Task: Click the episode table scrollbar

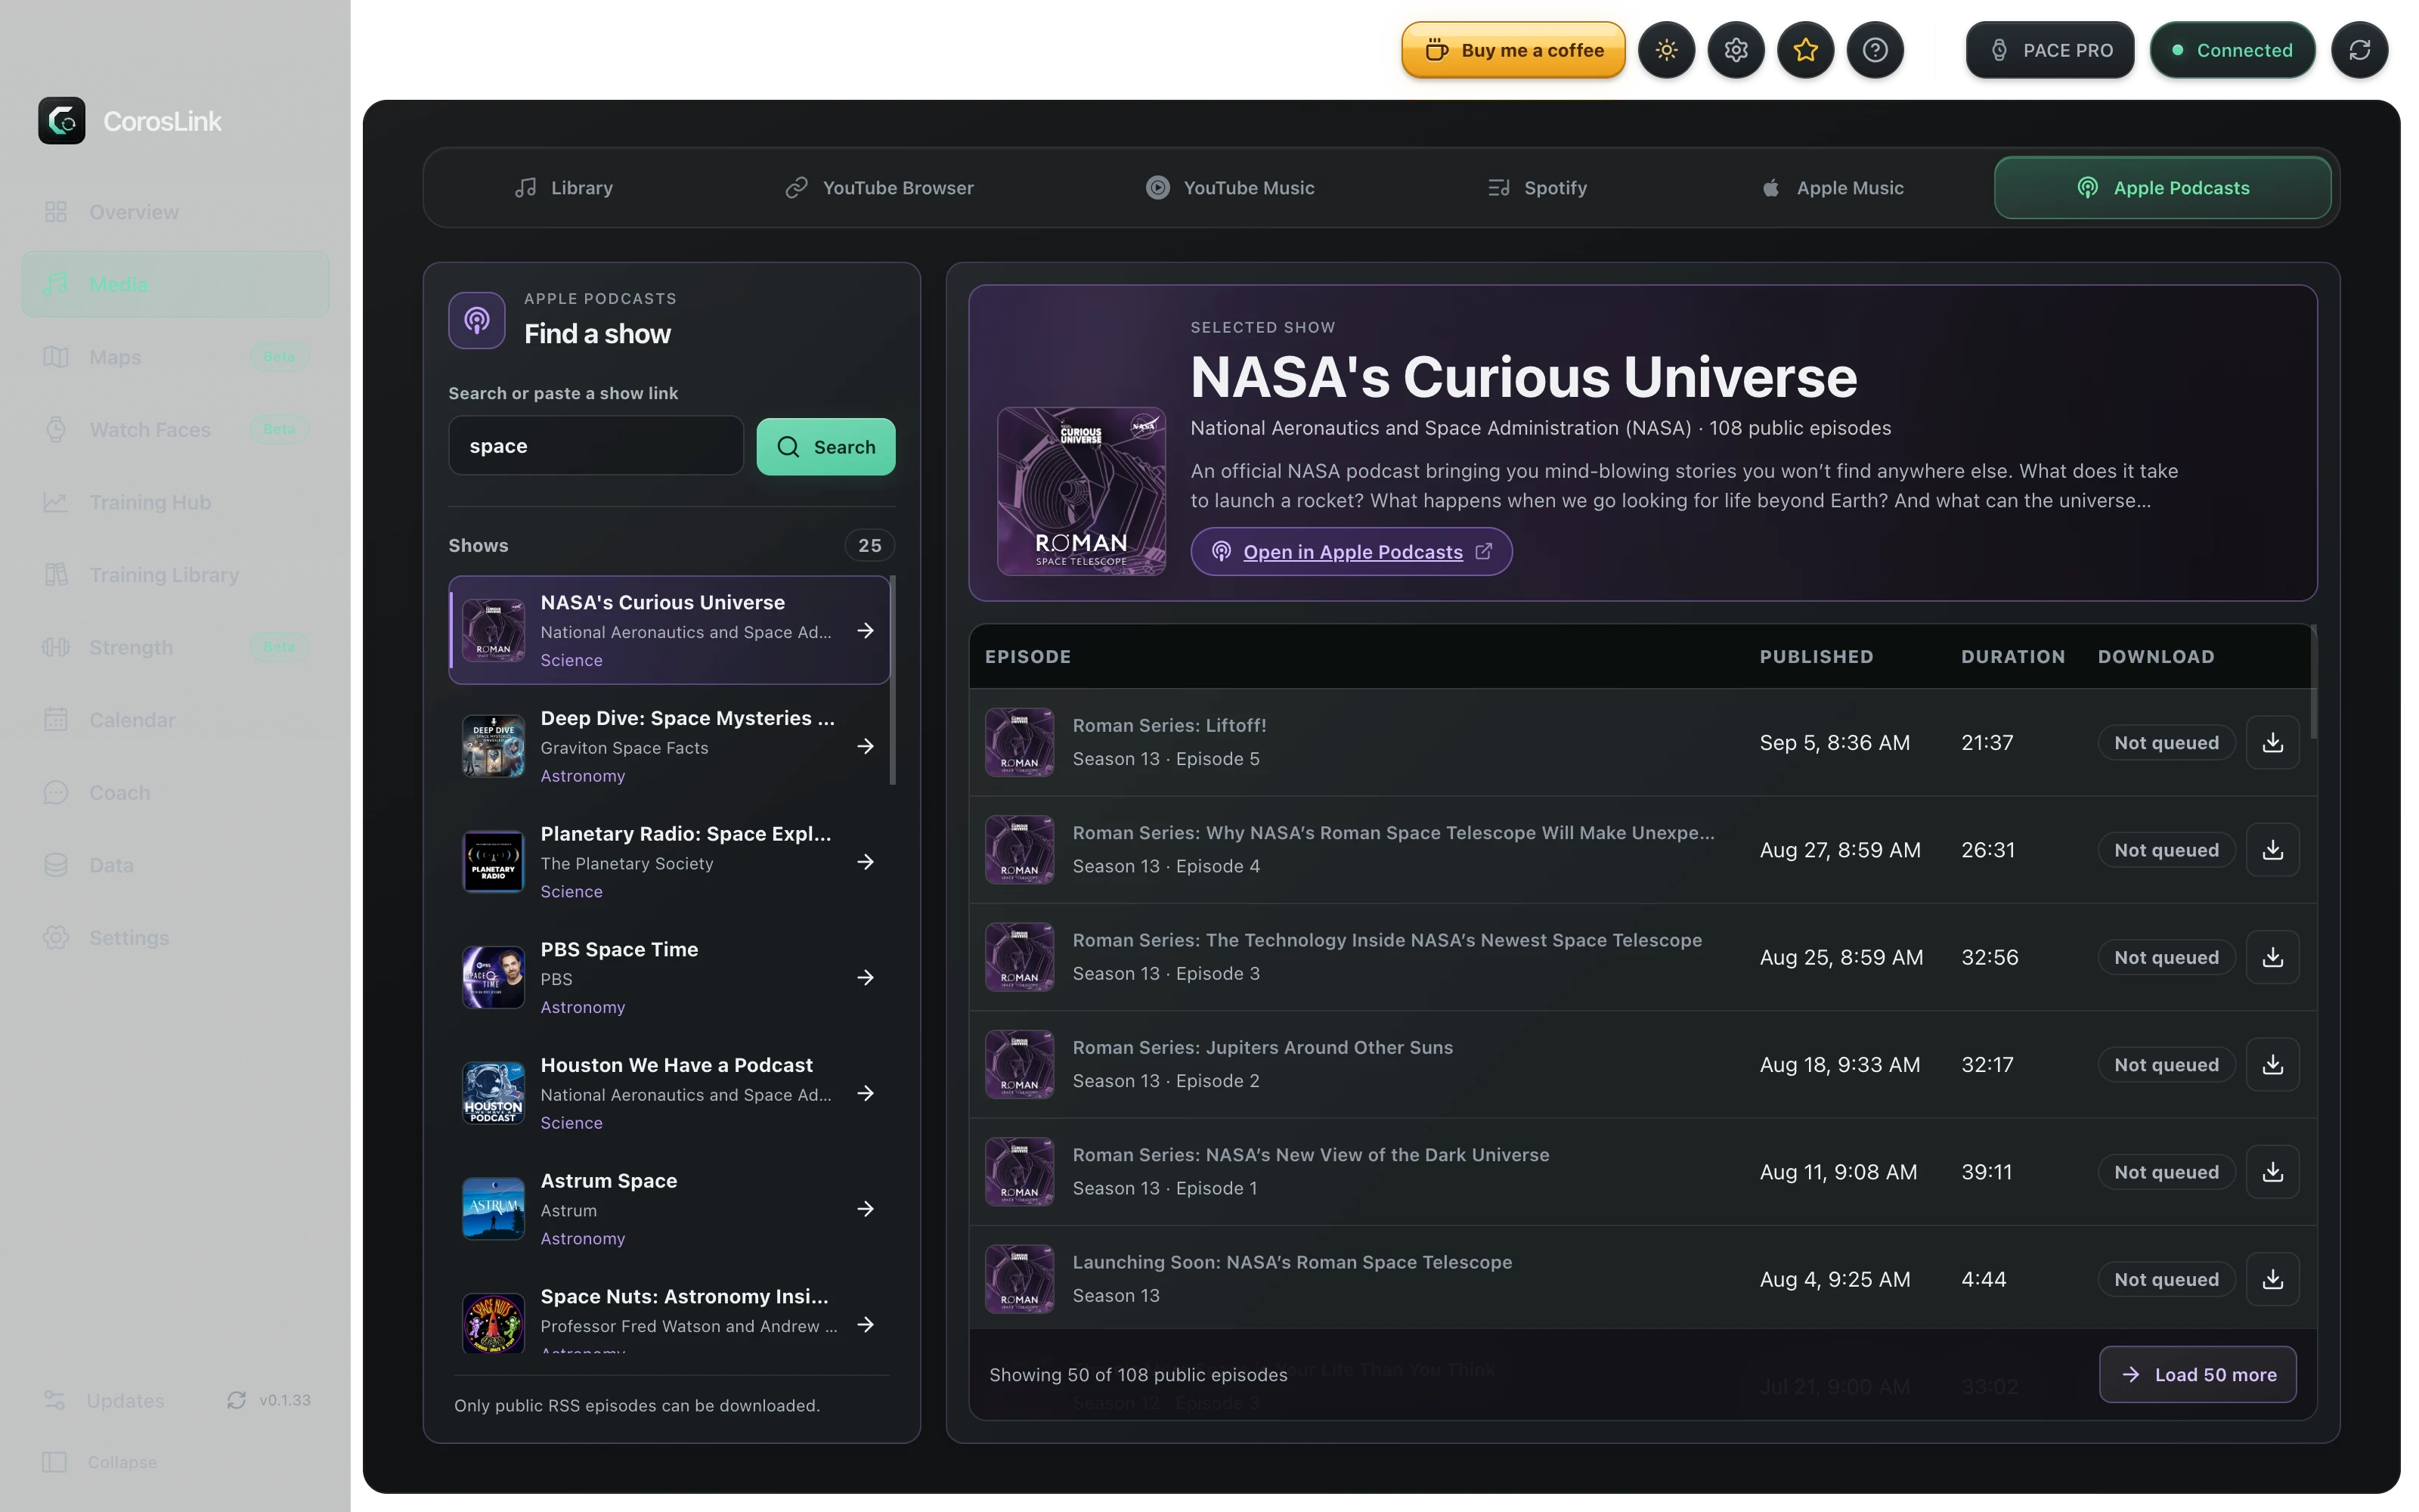Action: tap(2312, 682)
